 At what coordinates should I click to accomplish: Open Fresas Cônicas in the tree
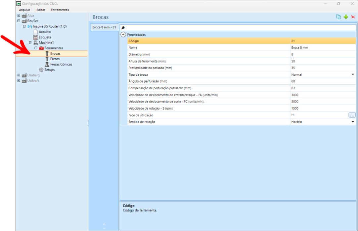pos(61,64)
